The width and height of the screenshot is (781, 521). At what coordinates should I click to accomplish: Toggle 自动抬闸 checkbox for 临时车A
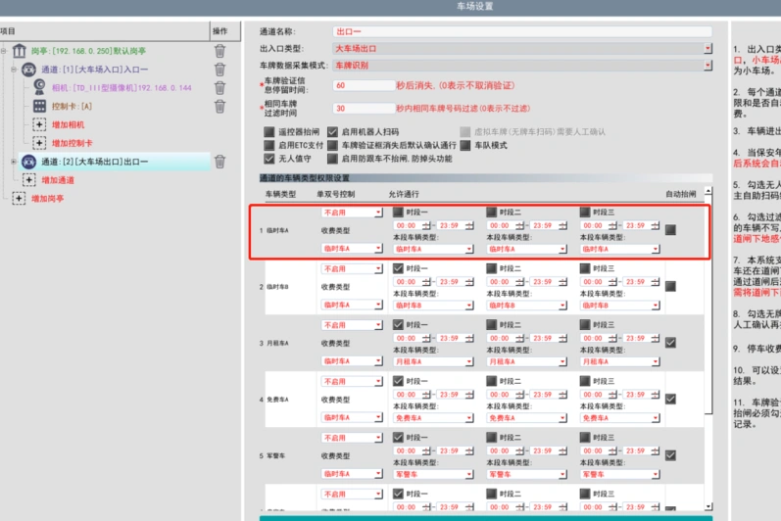[x=671, y=230]
